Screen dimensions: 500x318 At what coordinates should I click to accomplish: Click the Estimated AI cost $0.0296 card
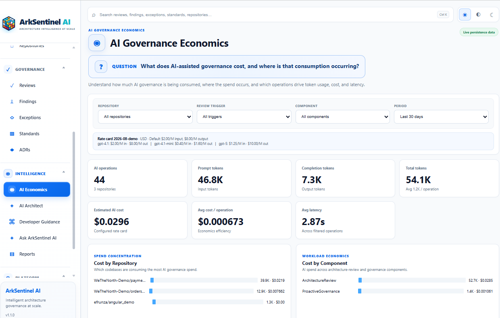coord(137,220)
